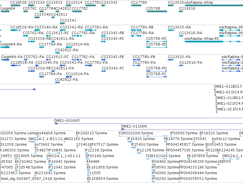Image resolution: width=243 pixels, height=183 pixels.
Task: Select transcript Golgin84-RA
Action: (x=5, y=47)
